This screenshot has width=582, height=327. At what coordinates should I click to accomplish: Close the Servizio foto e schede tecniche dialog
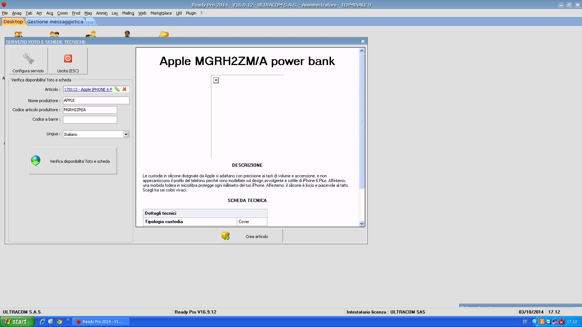[363, 41]
